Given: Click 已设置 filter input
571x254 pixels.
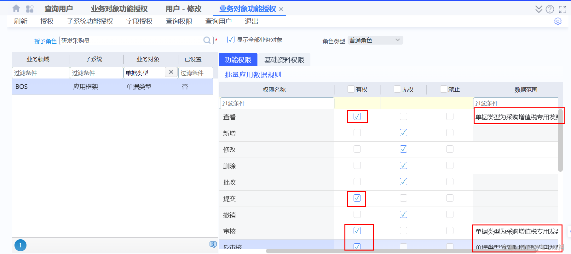Looking at the screenshot, I should (x=196, y=73).
